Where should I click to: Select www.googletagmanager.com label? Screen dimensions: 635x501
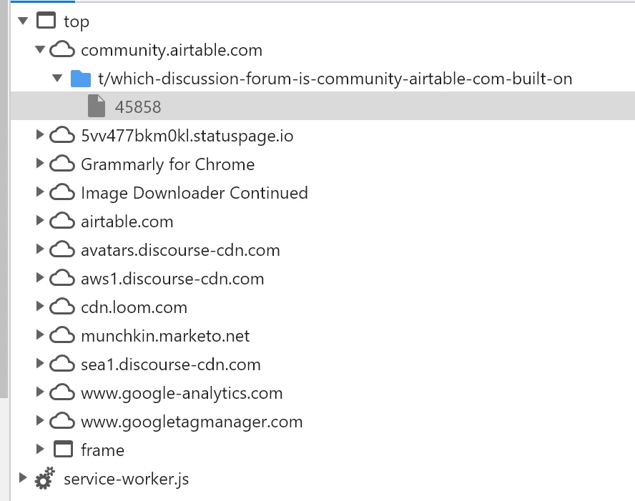192,422
